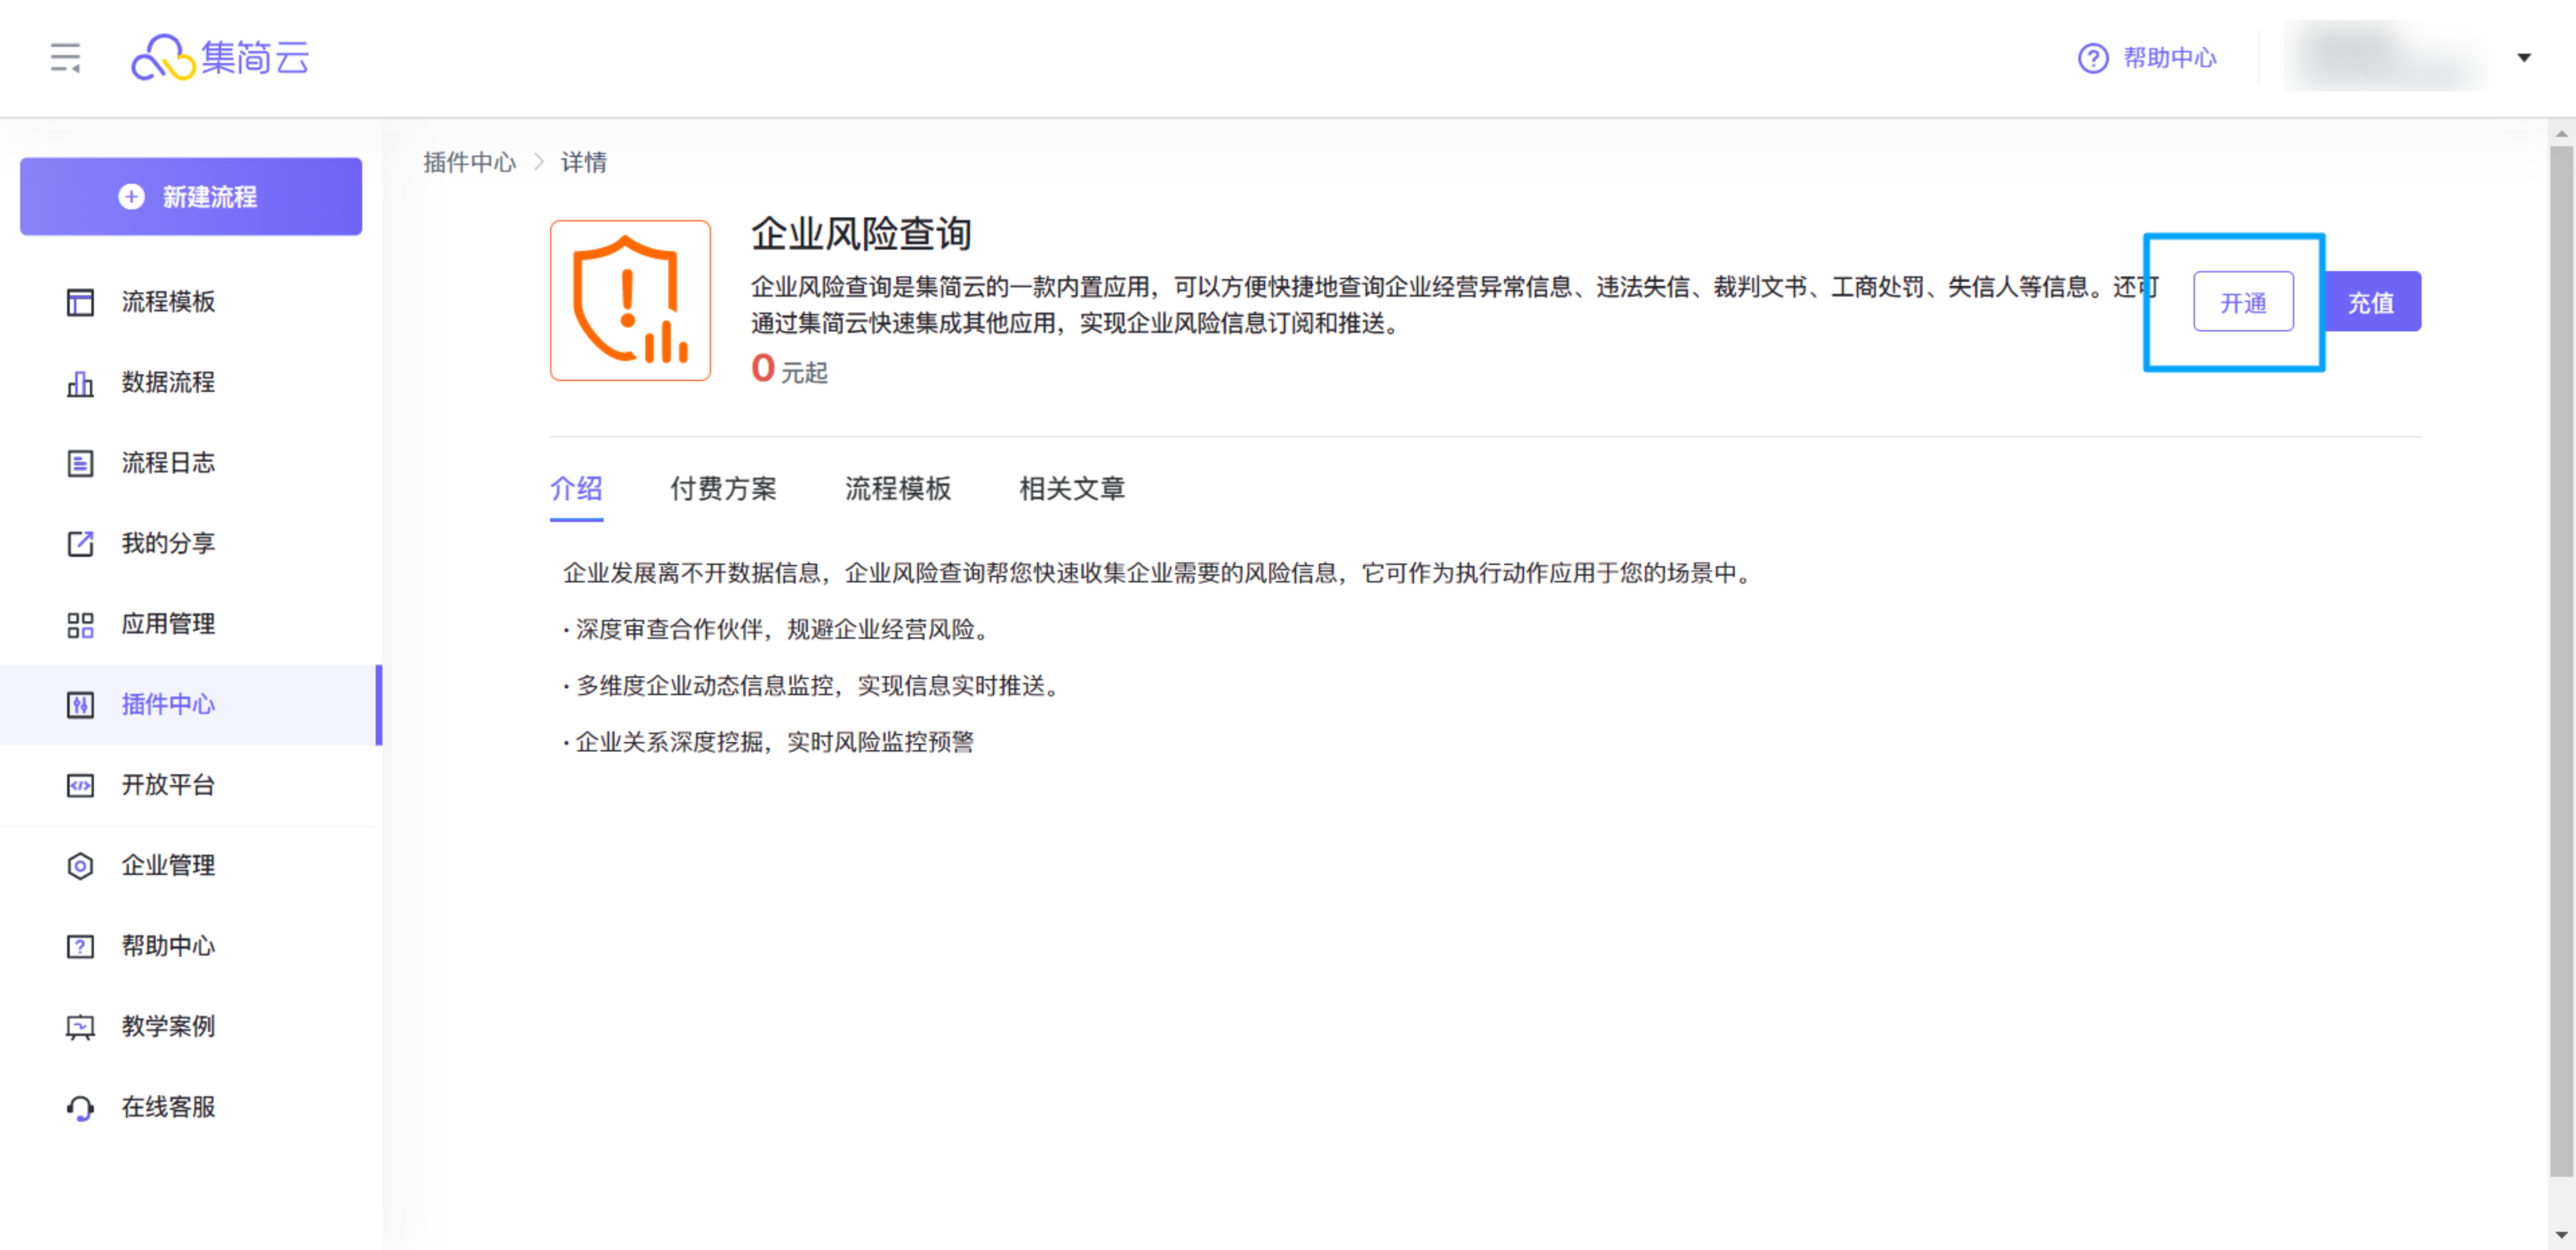Viewport: 2576px width, 1250px height.
Task: Switch to the 相关文章 tab
Action: 1072,489
